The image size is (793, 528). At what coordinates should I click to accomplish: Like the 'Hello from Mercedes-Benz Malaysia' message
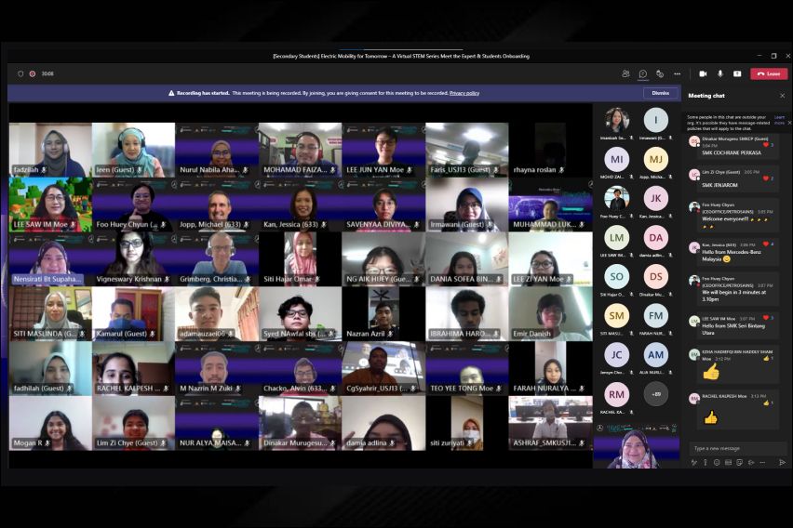(766, 244)
